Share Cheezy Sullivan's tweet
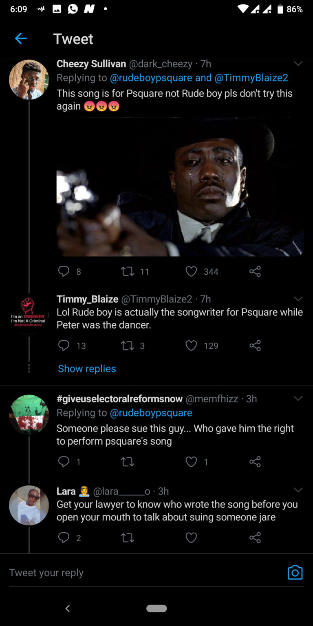Viewport: 313px width, 626px height. pyautogui.click(x=255, y=271)
